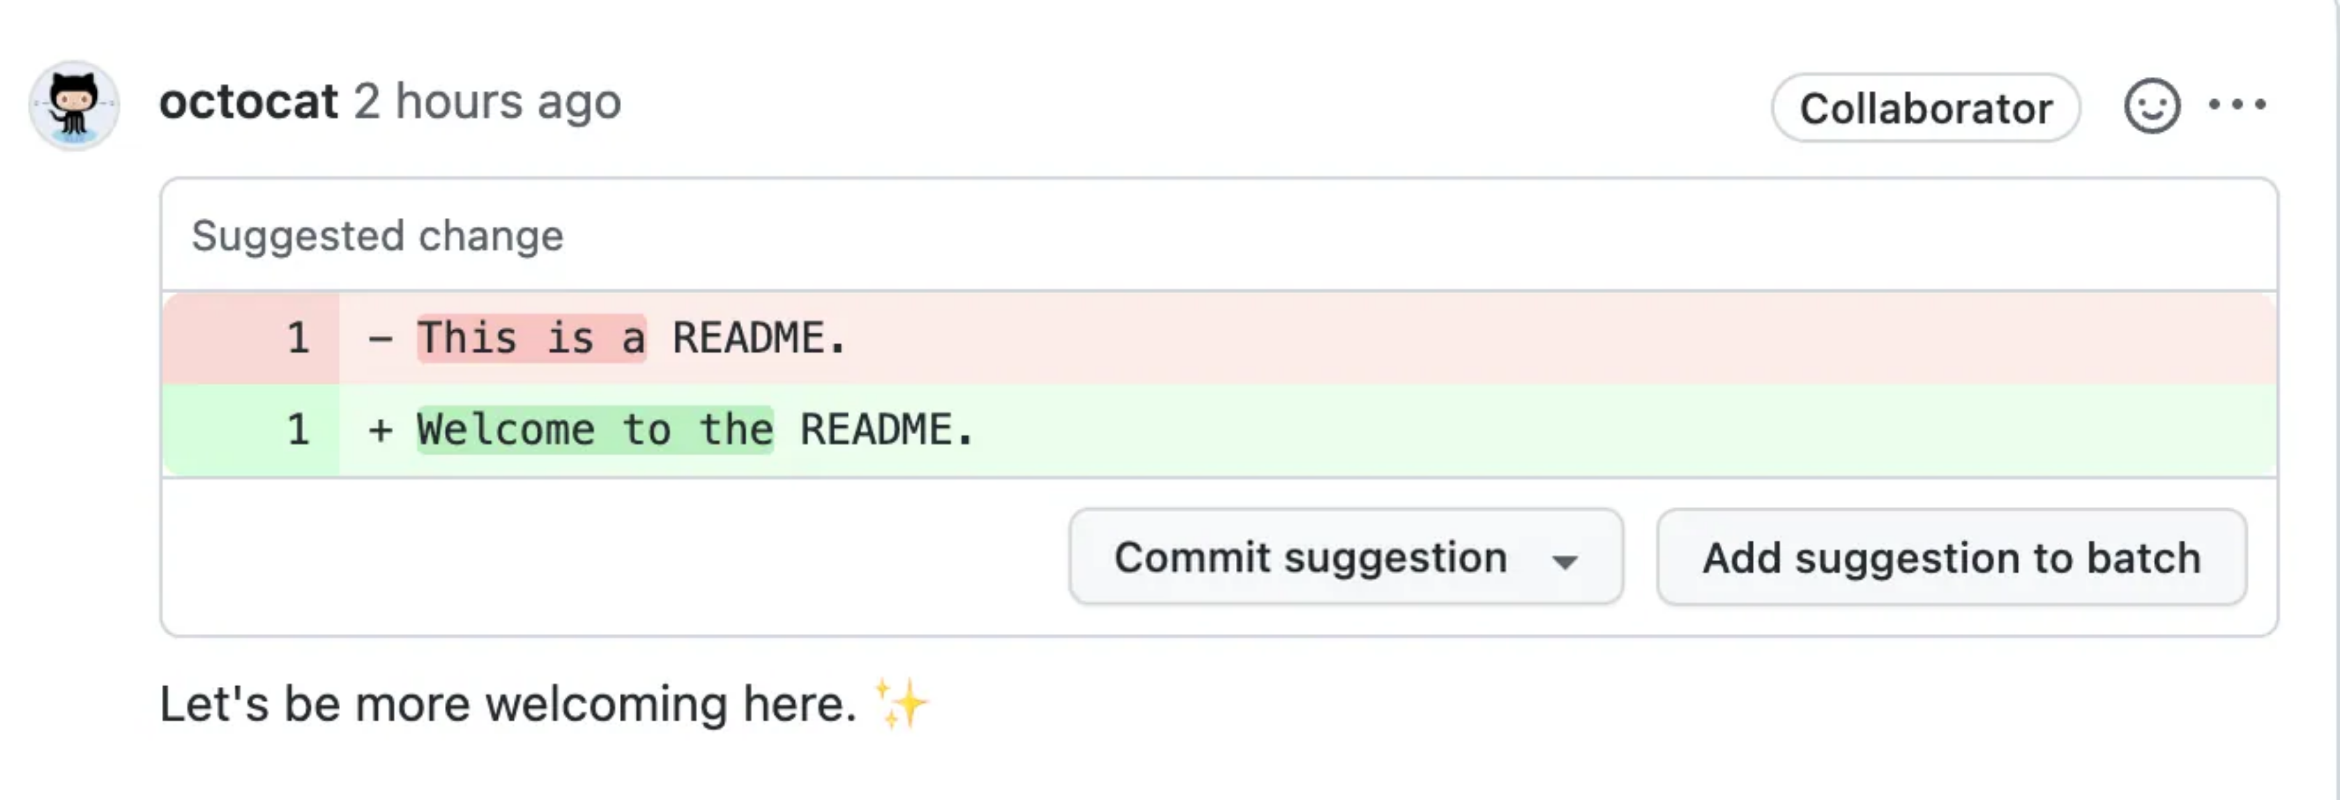Screen dimensions: 2340x802
Task: Click the '2 hours ago' timestamp
Action: click(487, 102)
